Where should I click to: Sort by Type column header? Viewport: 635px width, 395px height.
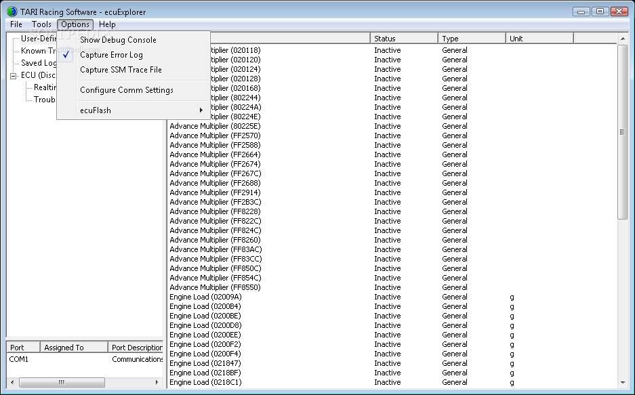[472, 39]
